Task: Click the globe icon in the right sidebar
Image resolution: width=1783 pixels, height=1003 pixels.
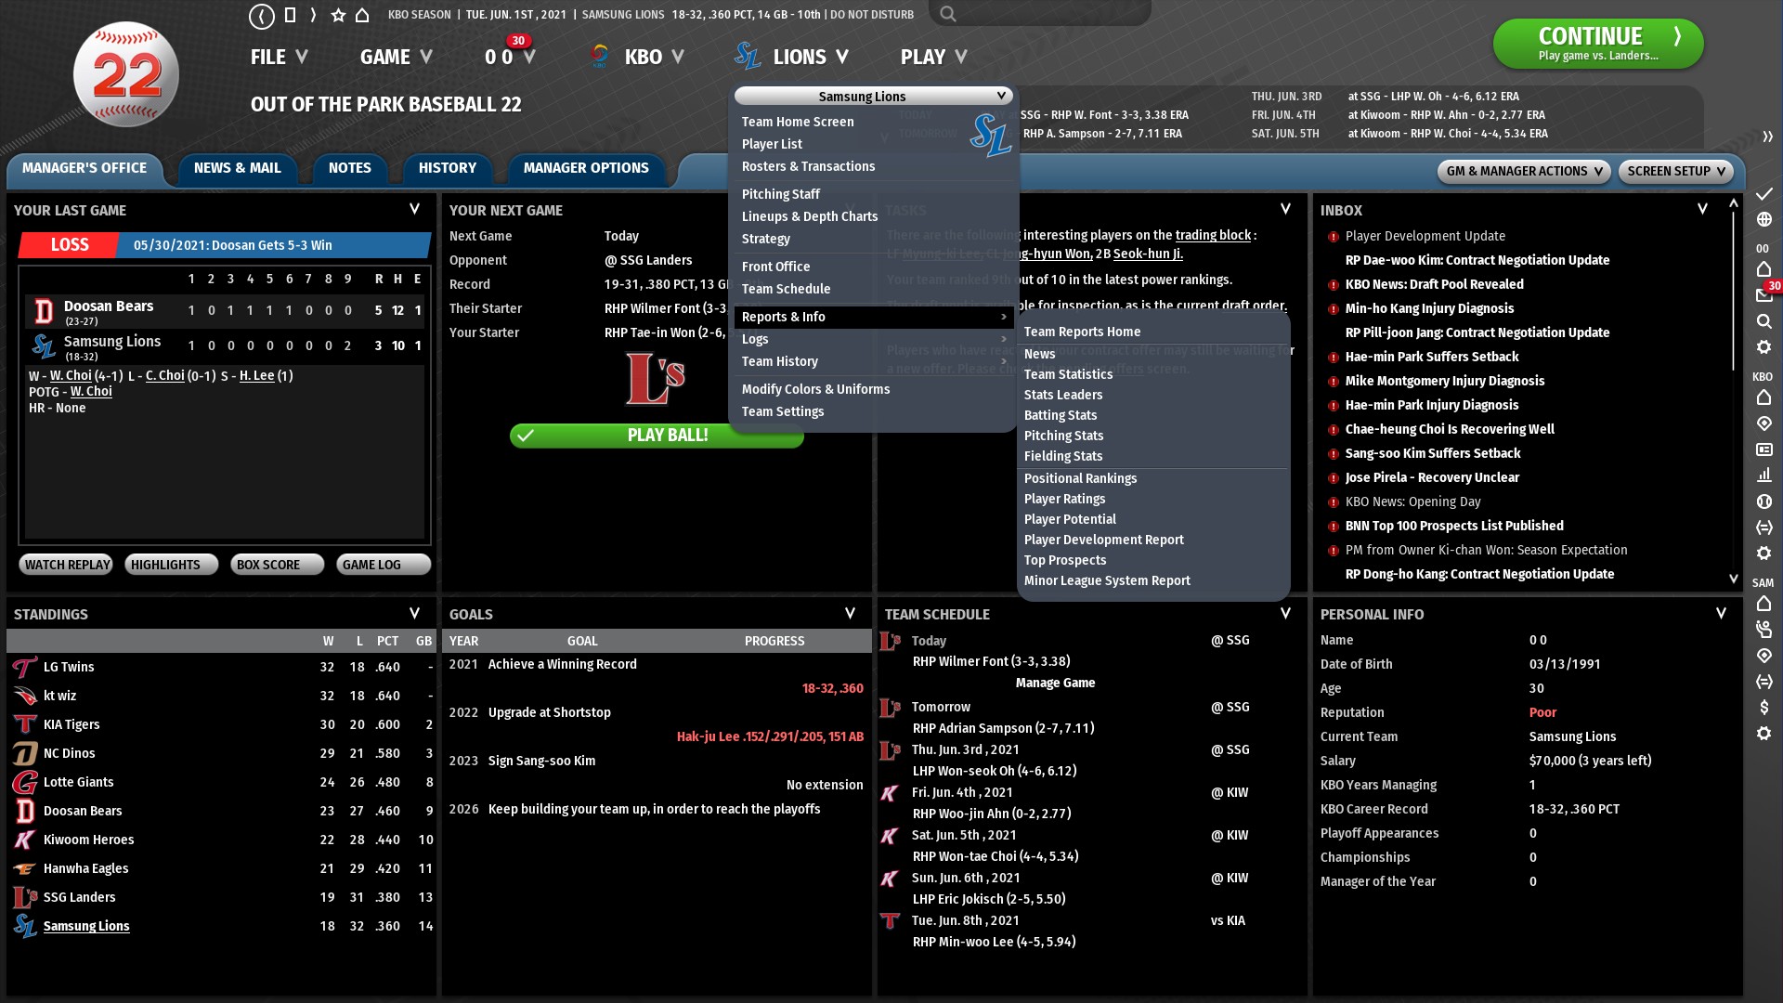Action: point(1763,219)
